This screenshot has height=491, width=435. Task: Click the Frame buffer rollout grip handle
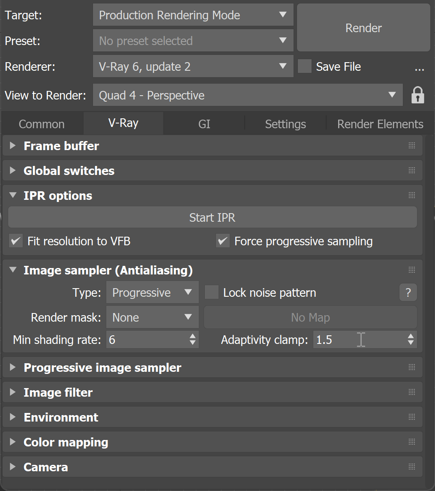(411, 145)
